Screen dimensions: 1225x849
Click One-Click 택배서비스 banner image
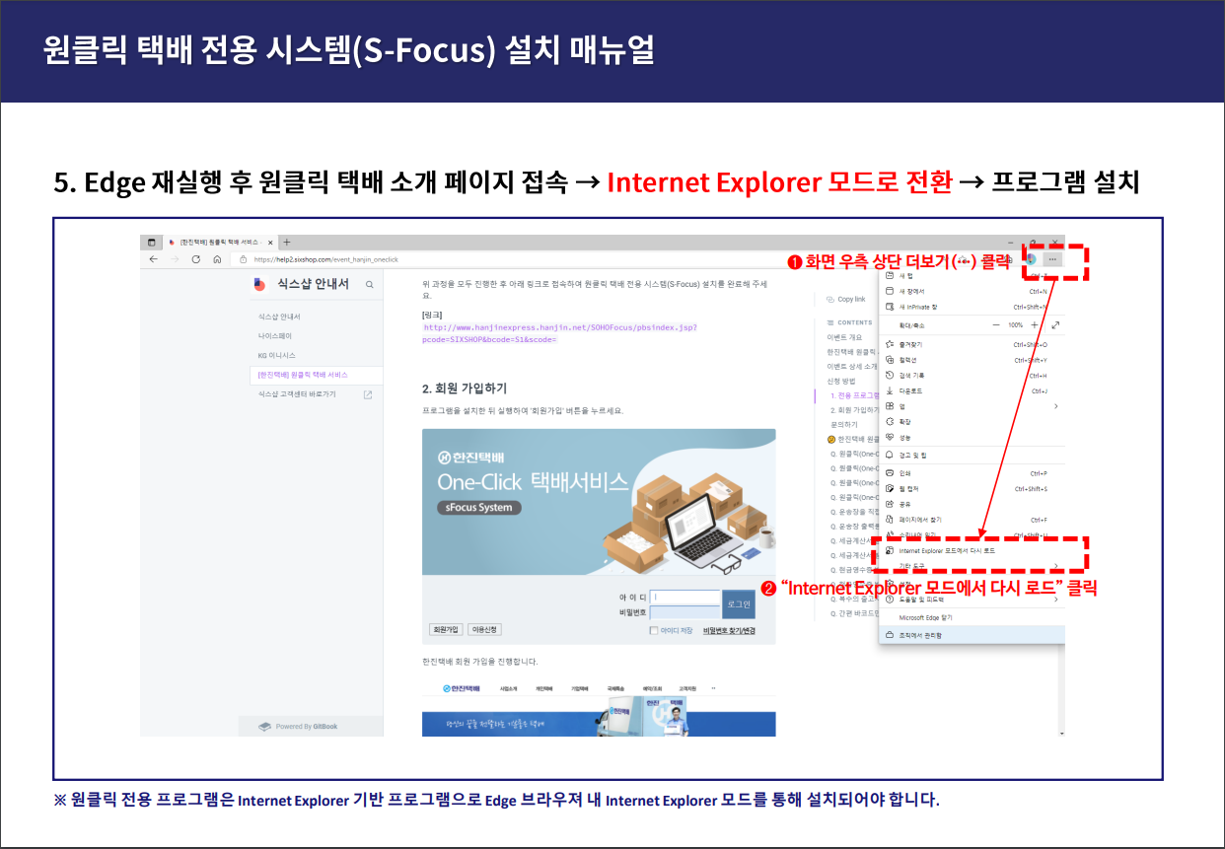click(x=599, y=502)
